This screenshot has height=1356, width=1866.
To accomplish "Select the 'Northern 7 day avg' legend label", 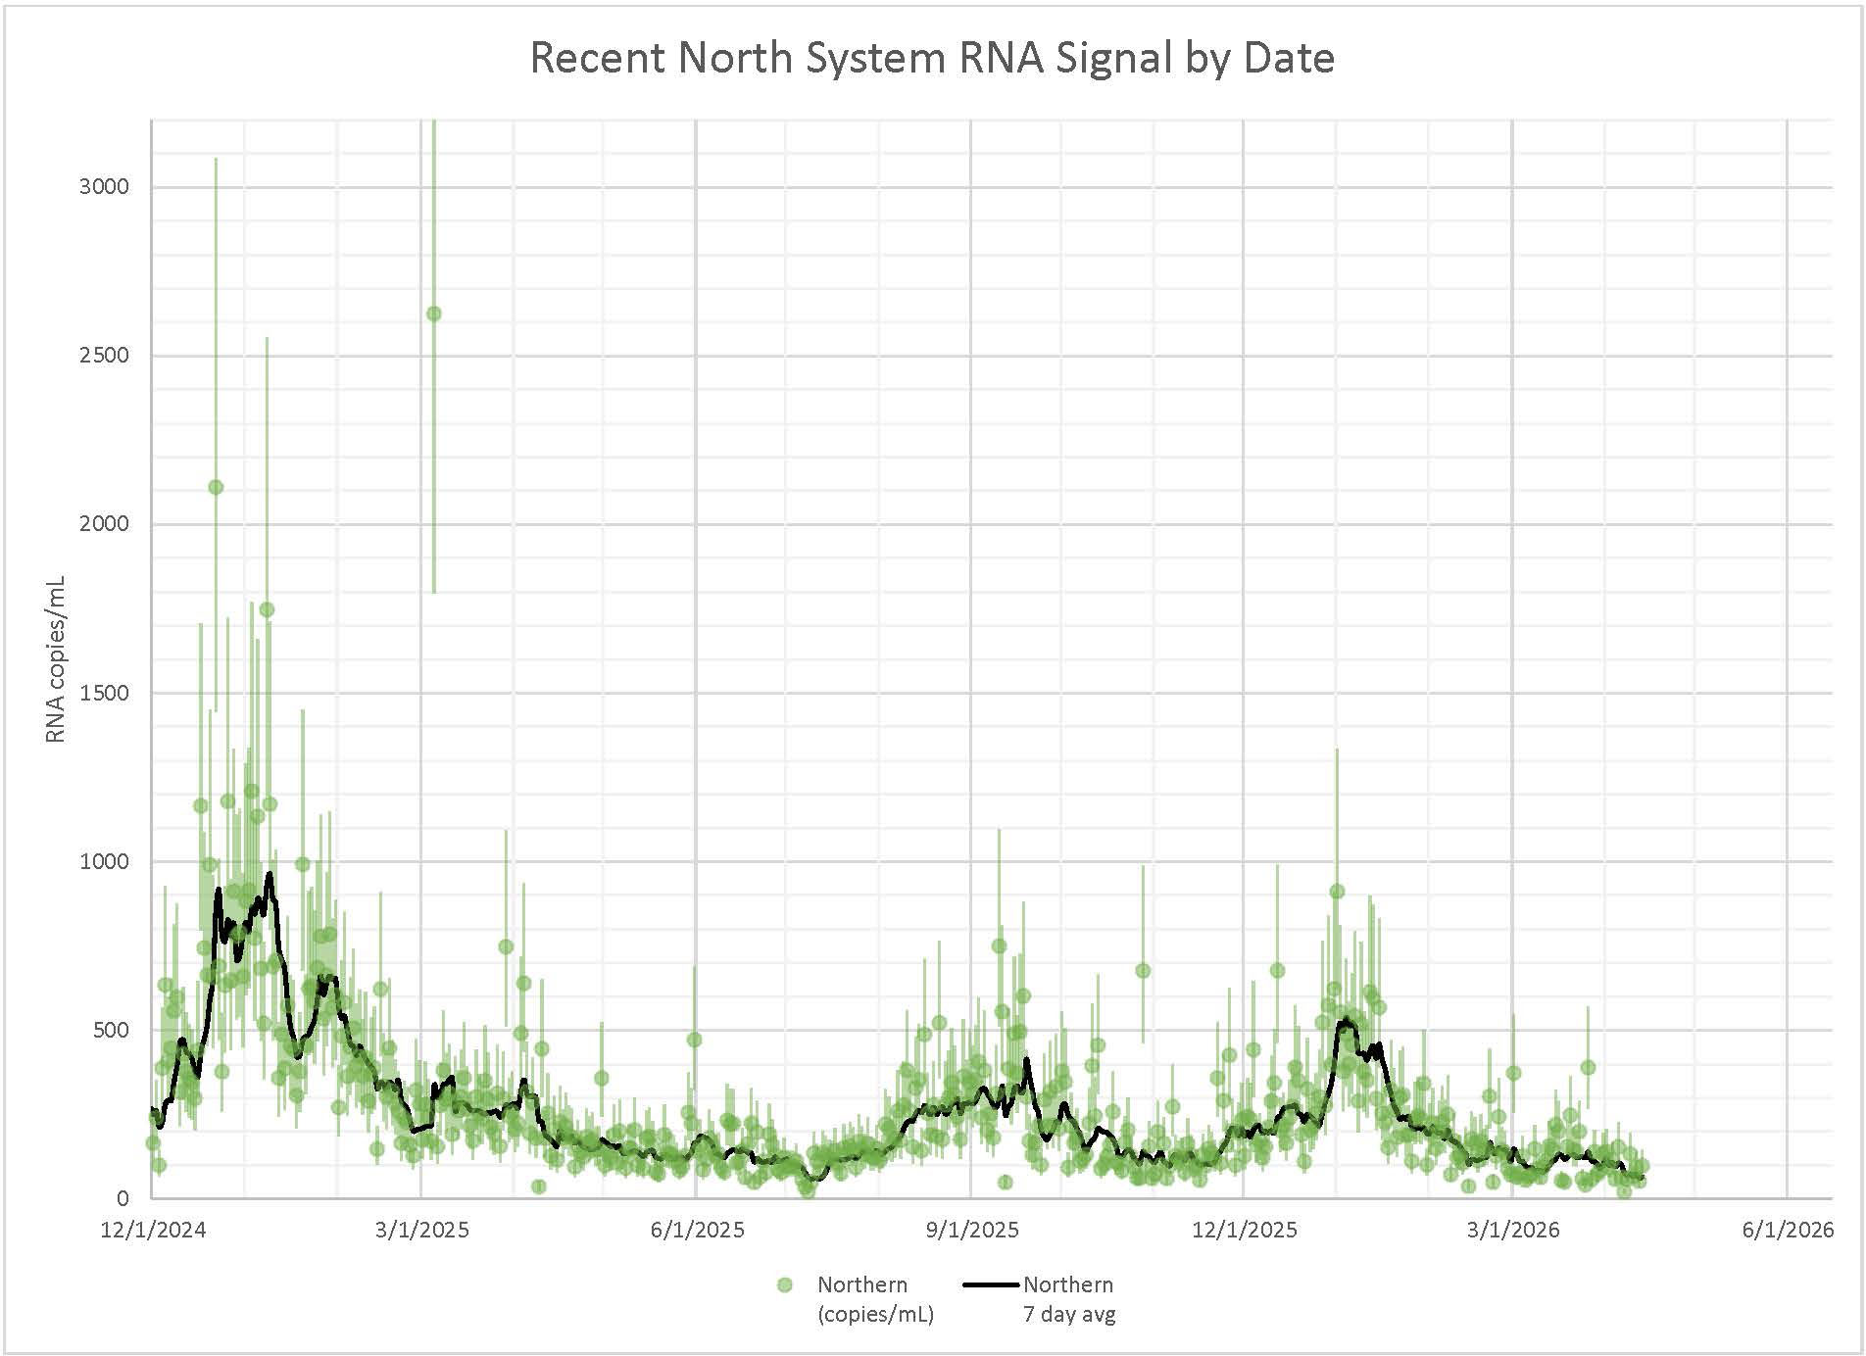I will tap(1068, 1299).
